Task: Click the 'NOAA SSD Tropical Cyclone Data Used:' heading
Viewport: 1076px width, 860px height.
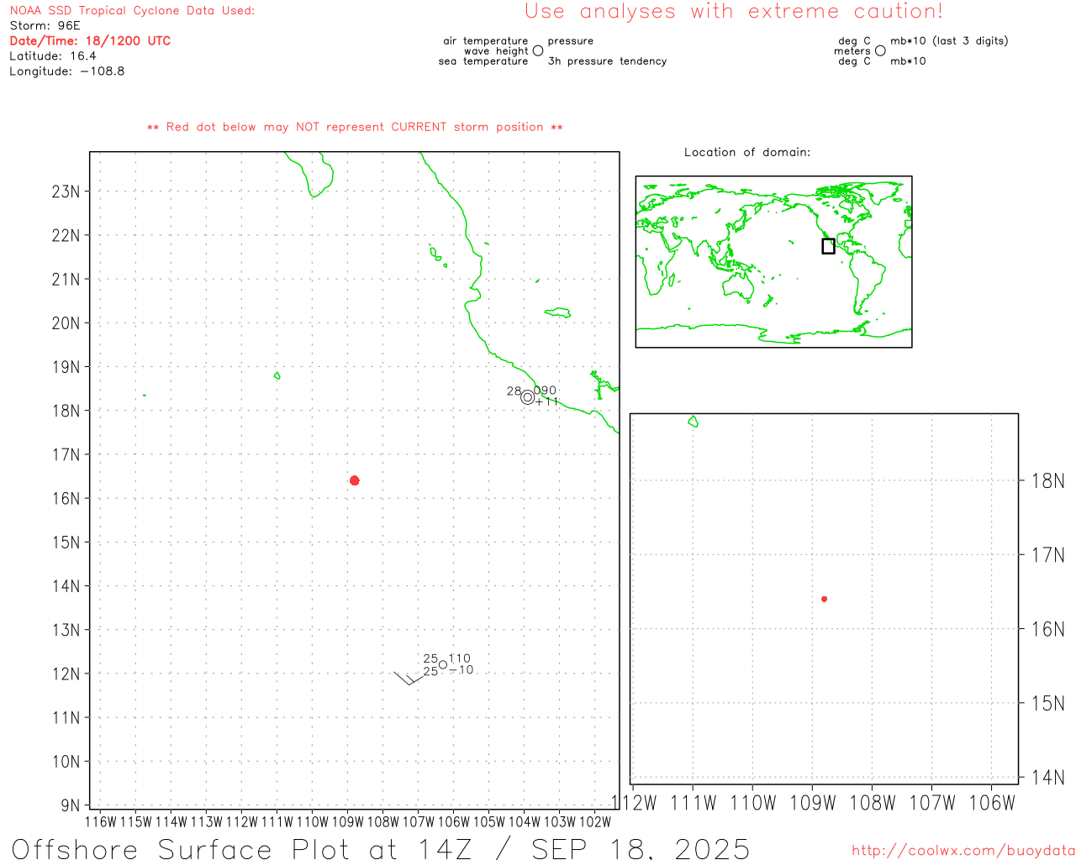Action: tap(132, 11)
